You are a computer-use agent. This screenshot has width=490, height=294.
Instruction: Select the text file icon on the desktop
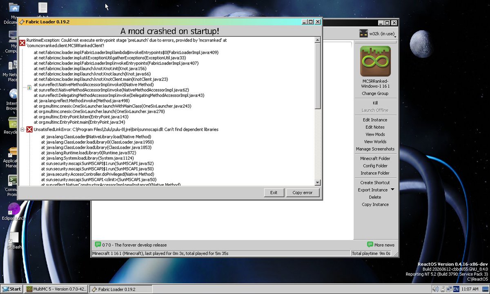tap(42, 8)
